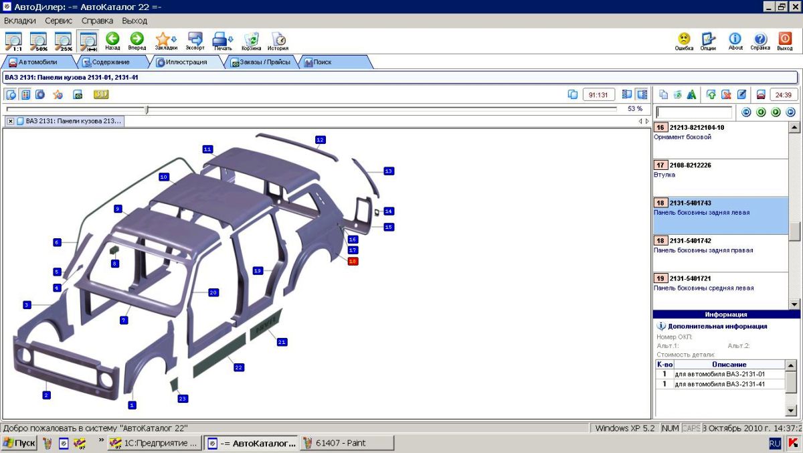The width and height of the screenshot is (803, 453).
Task: Click the 3D view button
Action: click(101, 94)
